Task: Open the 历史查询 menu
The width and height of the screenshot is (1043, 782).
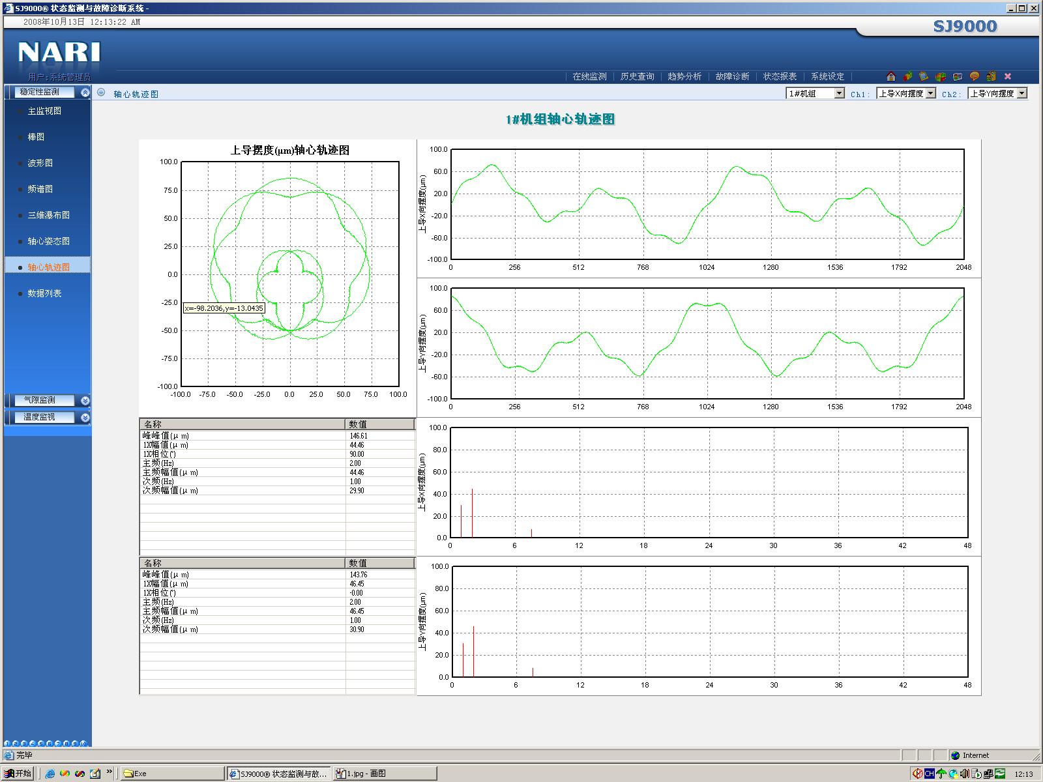Action: point(637,76)
